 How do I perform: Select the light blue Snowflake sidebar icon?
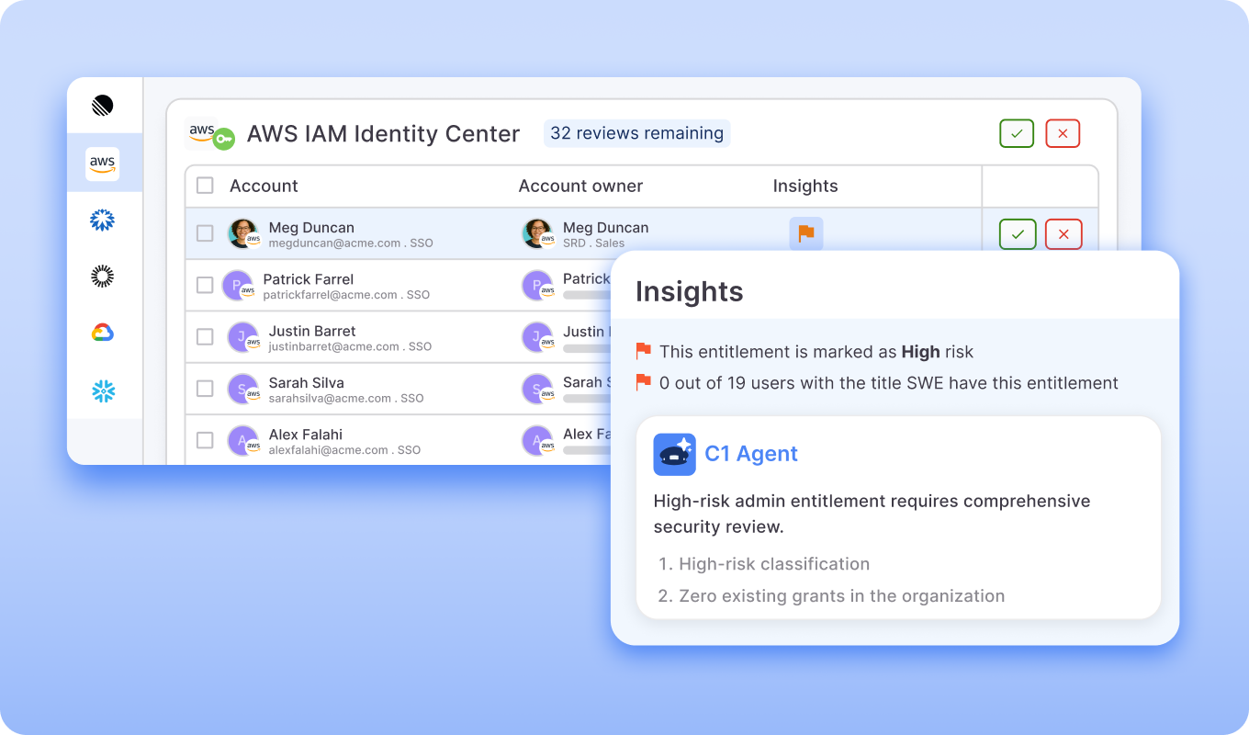pyautogui.click(x=103, y=391)
